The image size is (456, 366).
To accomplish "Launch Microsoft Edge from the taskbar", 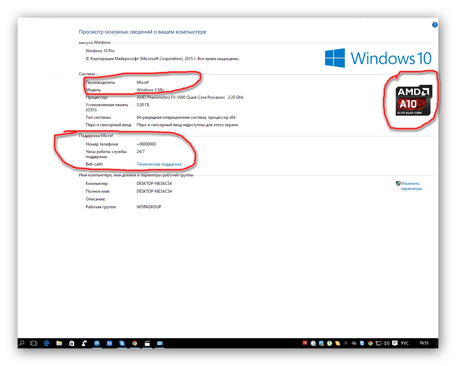I will click(47, 343).
